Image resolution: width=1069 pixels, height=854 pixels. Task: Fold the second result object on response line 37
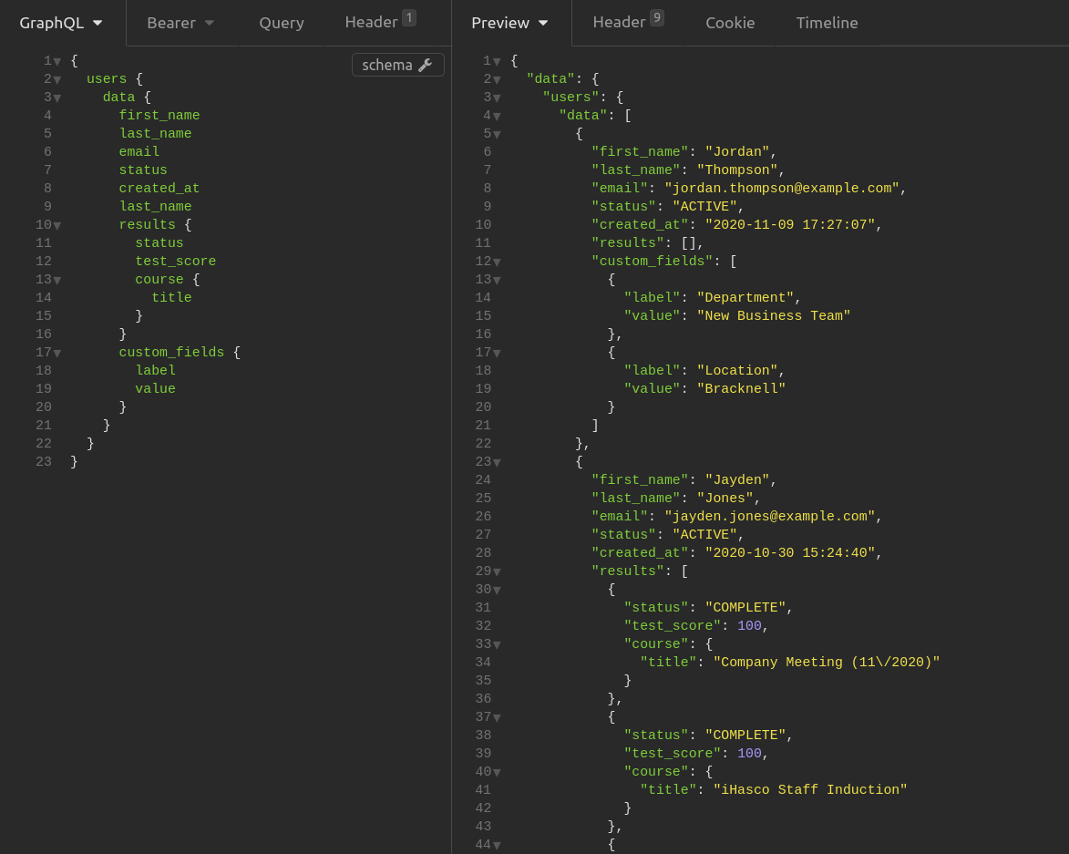tap(497, 717)
